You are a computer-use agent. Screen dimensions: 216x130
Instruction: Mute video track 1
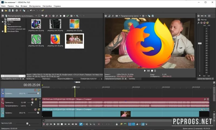[35, 90]
